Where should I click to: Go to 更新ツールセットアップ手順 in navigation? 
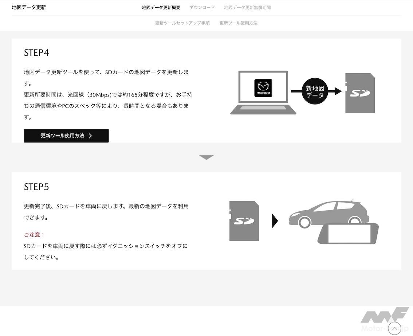click(x=182, y=23)
